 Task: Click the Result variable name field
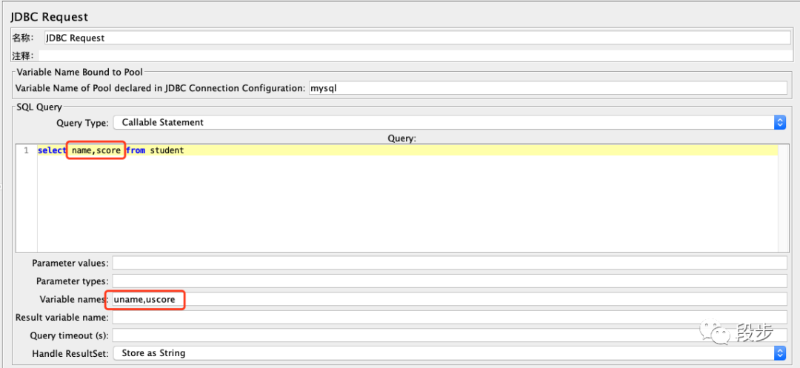450,318
